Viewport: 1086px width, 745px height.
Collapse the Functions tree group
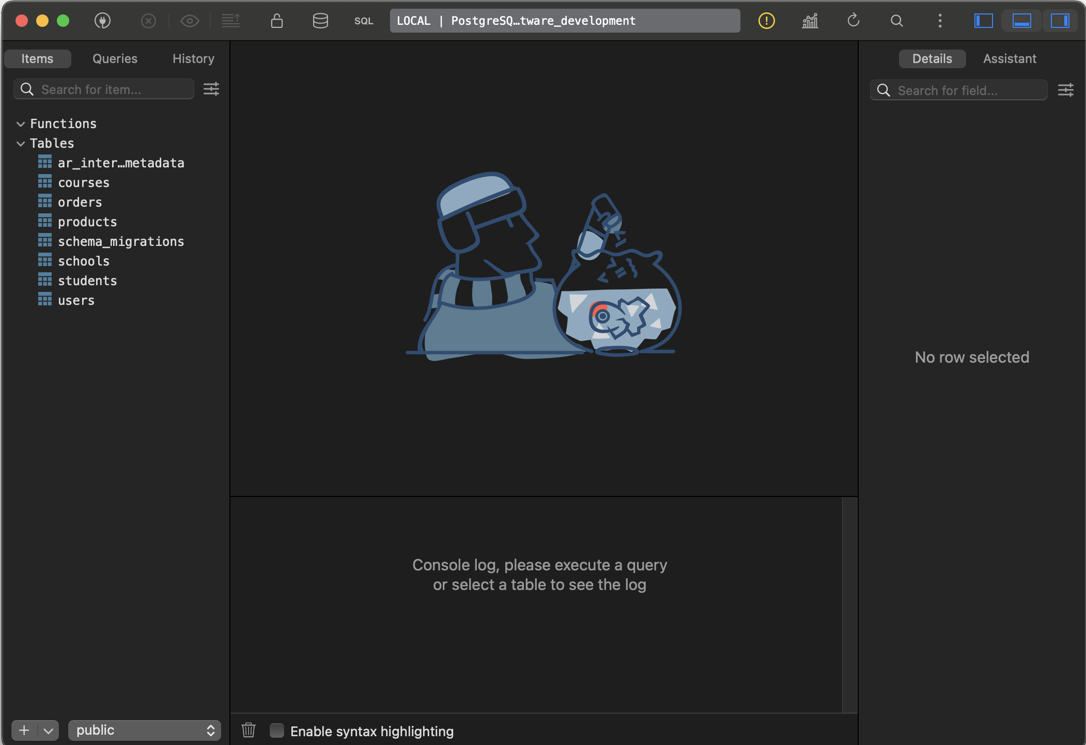pyautogui.click(x=21, y=124)
